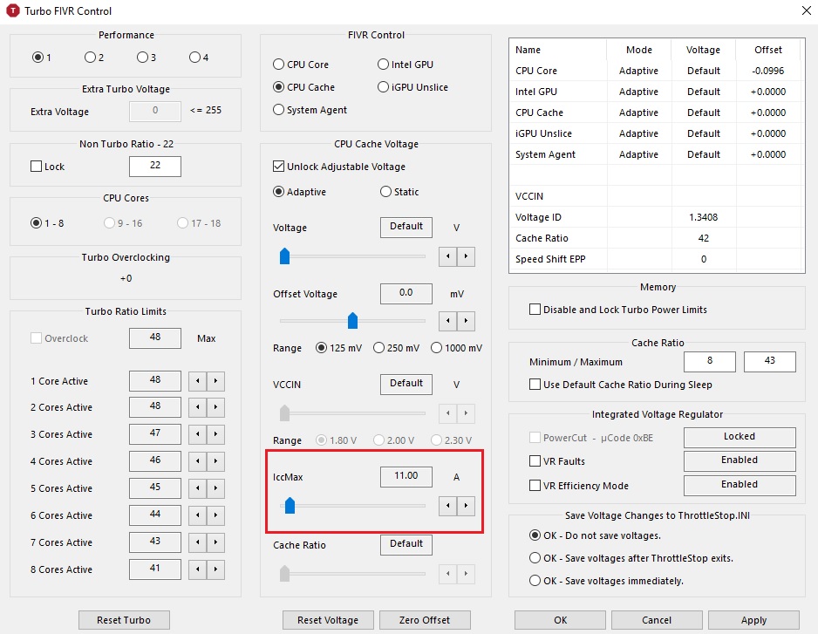Viewport: 818px width, 634px height.
Task: Click the Apply button
Action: point(753,620)
